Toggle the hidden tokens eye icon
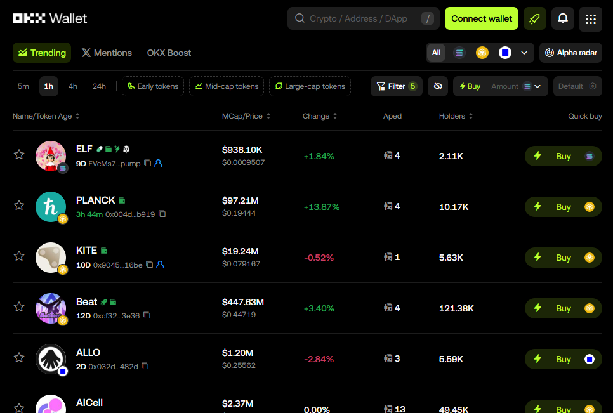The image size is (613, 413). click(437, 86)
